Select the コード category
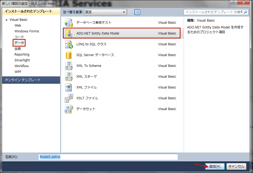Screen dimensions: 253x173 click(x=19, y=37)
